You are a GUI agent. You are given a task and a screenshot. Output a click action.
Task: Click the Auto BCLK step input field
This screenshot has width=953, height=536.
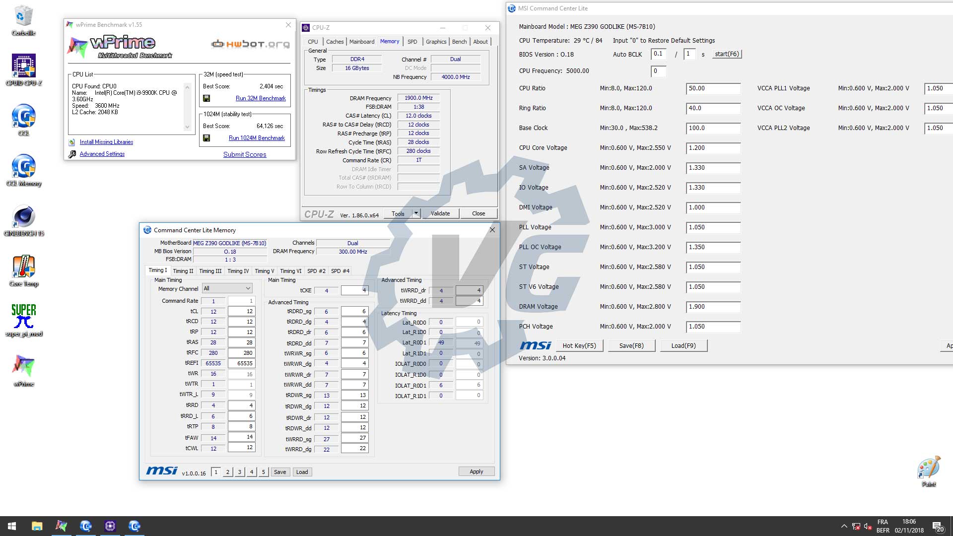(658, 54)
